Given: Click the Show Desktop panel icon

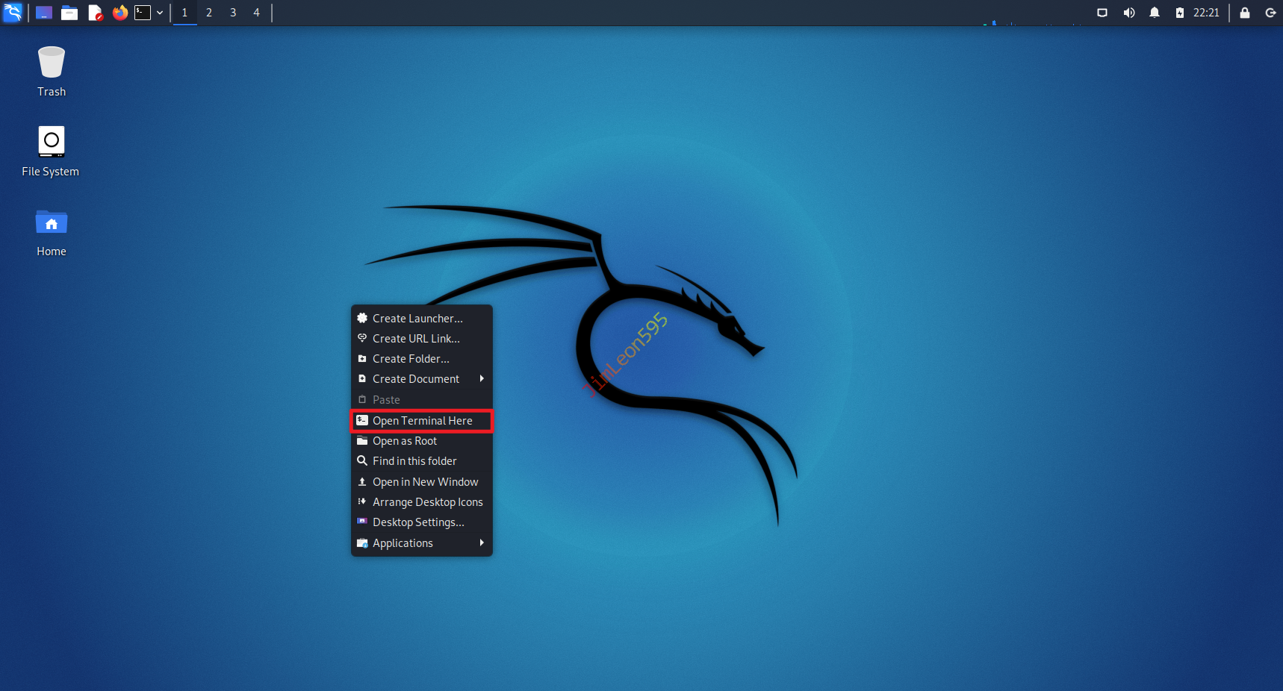Looking at the screenshot, I should (44, 13).
